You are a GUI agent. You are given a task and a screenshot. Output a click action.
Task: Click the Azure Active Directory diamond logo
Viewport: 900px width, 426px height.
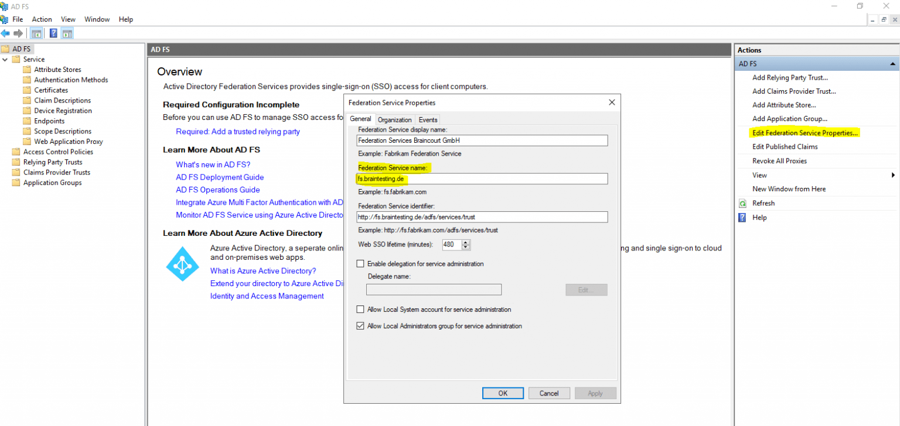[x=183, y=264]
